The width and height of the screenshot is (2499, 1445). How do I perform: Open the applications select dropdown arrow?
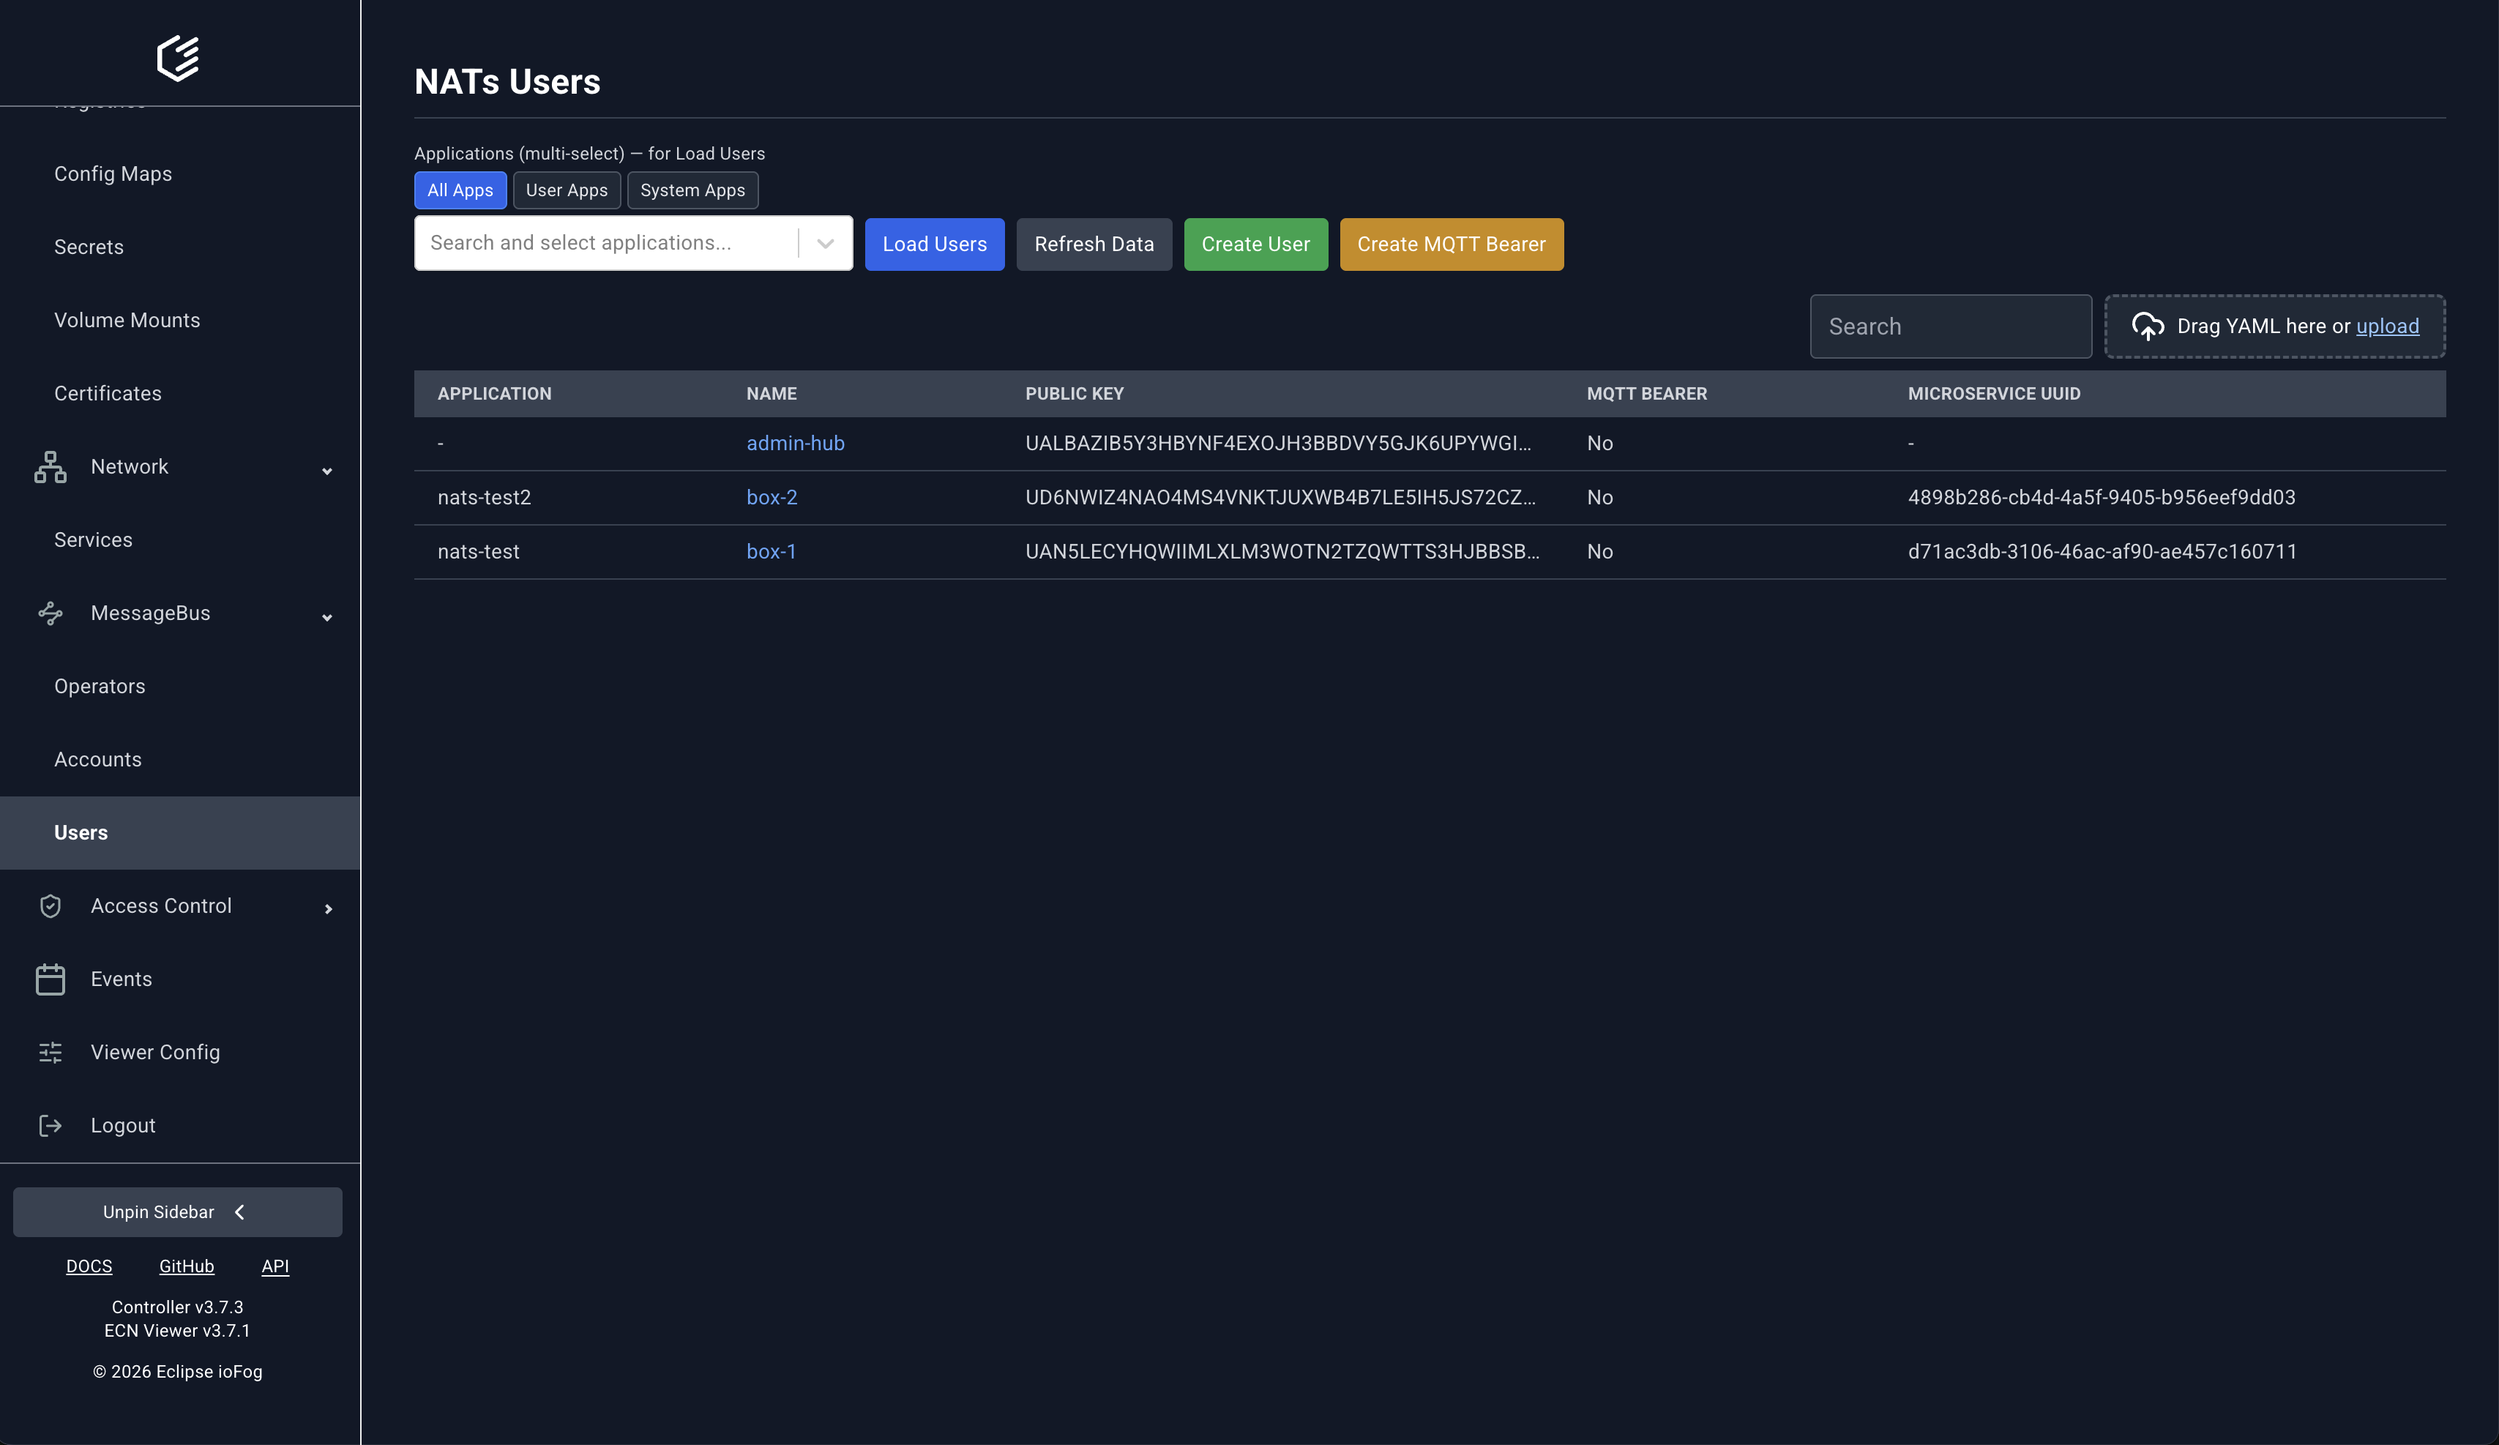tap(825, 243)
